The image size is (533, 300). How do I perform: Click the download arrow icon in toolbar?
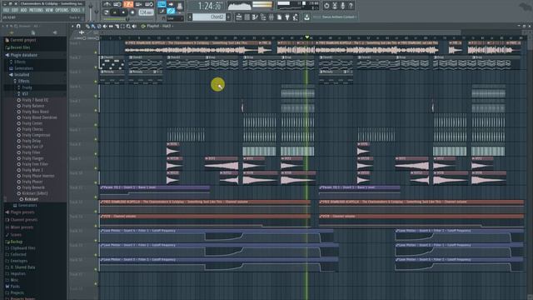(306, 17)
